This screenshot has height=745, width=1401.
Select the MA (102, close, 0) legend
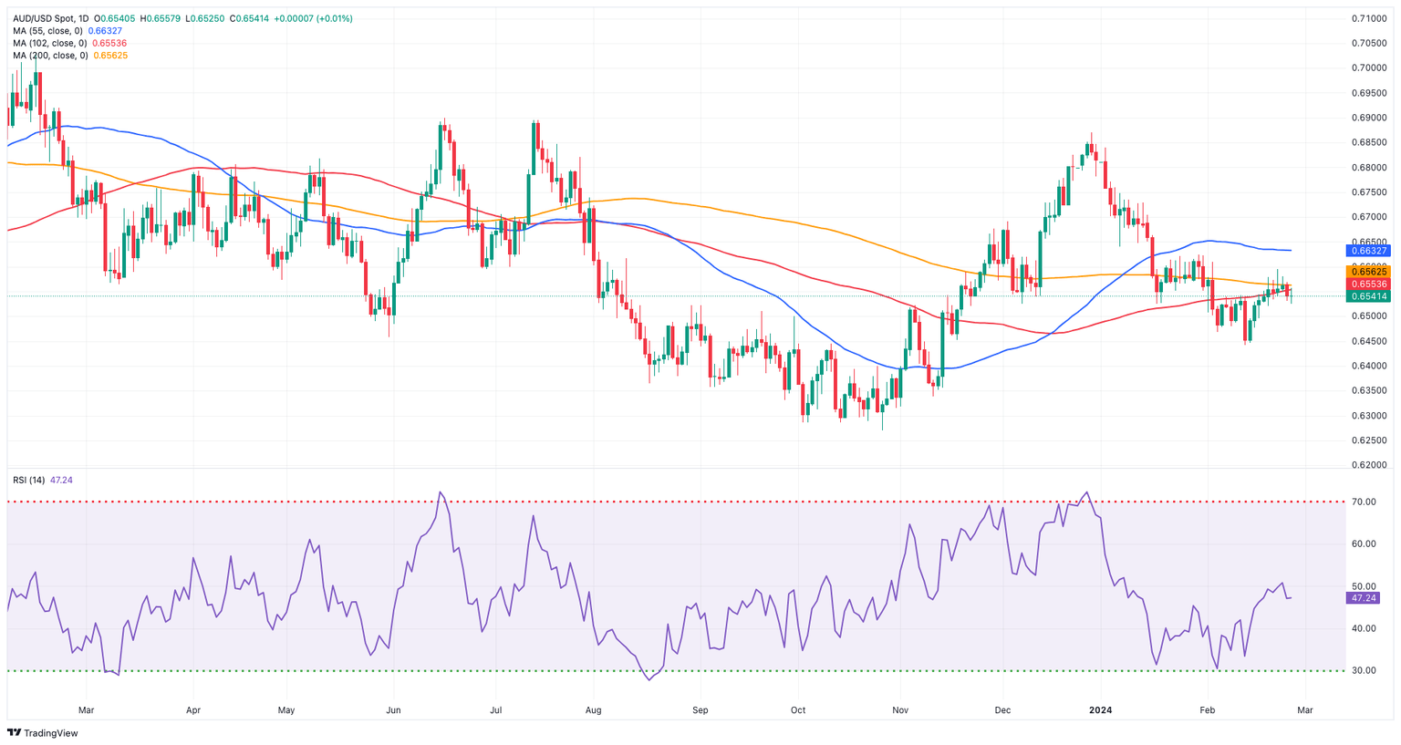click(51, 43)
